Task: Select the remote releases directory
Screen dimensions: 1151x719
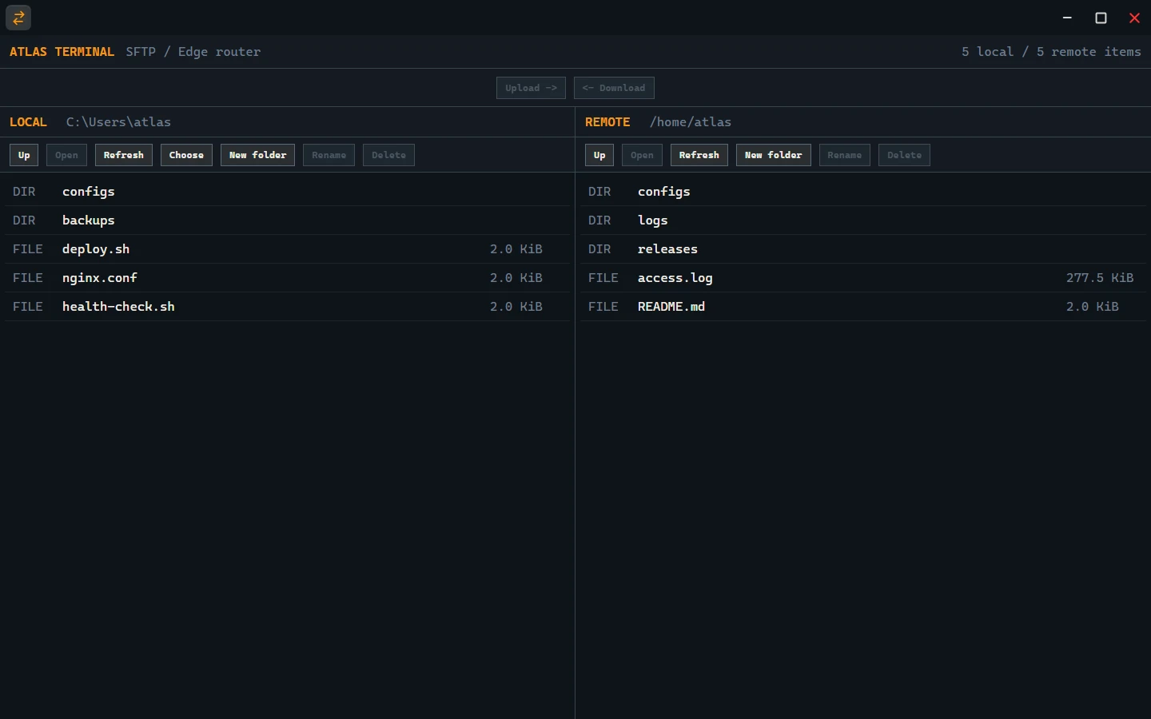Action: coord(863,249)
